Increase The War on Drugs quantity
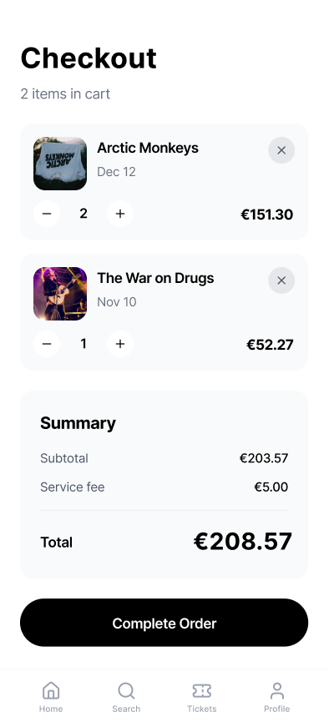The height and width of the screenshot is (727, 329). click(120, 344)
